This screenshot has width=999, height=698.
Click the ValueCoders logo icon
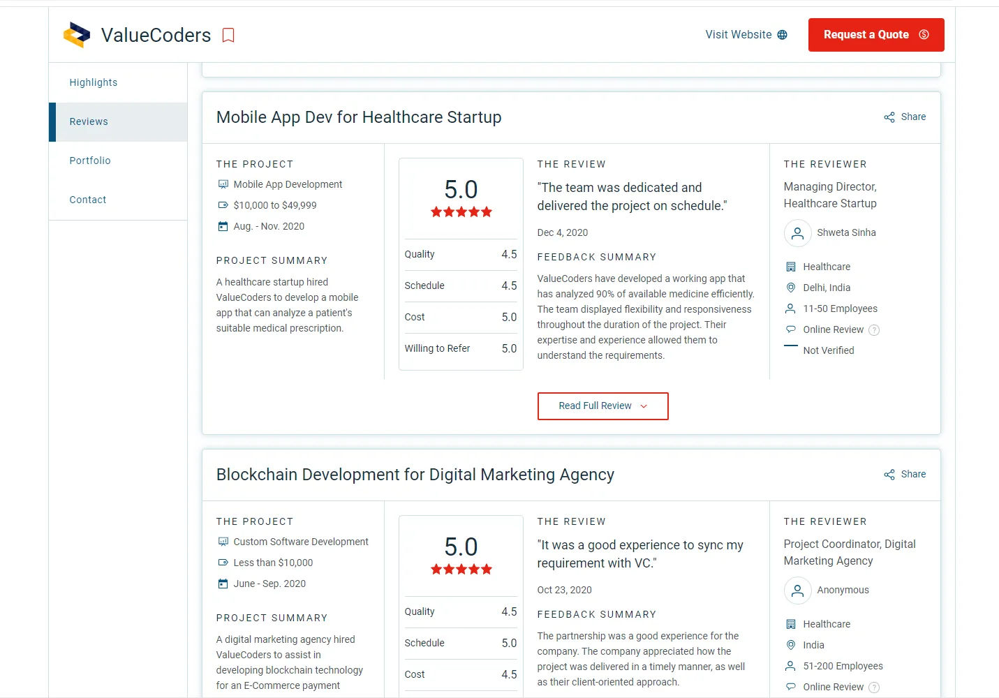[77, 35]
